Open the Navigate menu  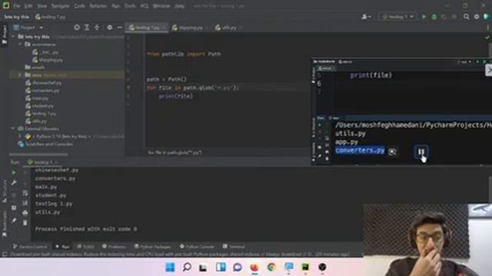60,6
